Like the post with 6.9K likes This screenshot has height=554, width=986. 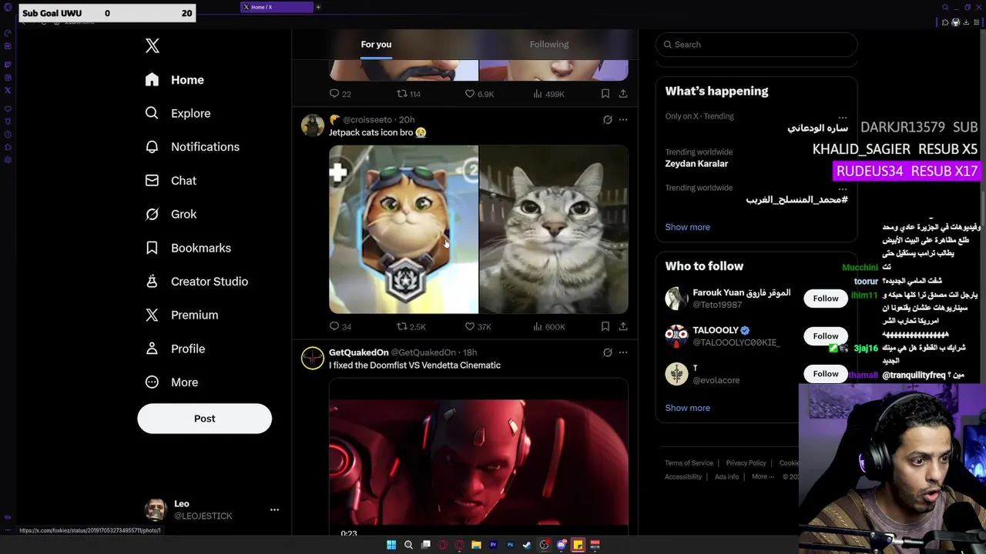click(x=479, y=94)
